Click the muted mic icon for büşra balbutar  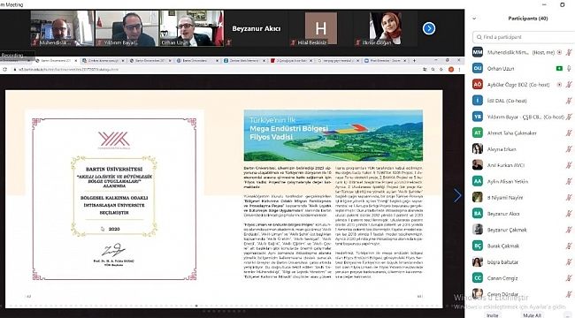(569, 262)
